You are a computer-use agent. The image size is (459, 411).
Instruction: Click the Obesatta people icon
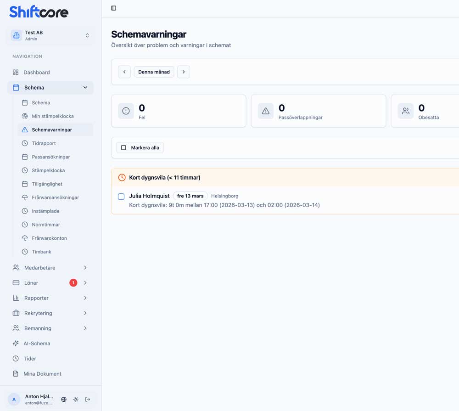[405, 111]
